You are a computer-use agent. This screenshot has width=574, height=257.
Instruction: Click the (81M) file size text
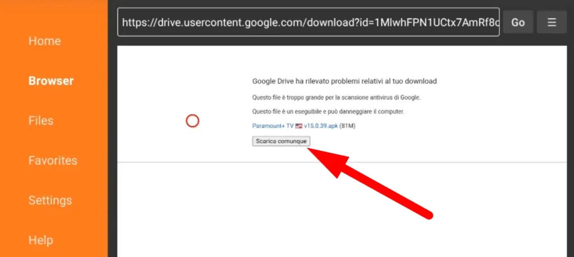(x=348, y=126)
